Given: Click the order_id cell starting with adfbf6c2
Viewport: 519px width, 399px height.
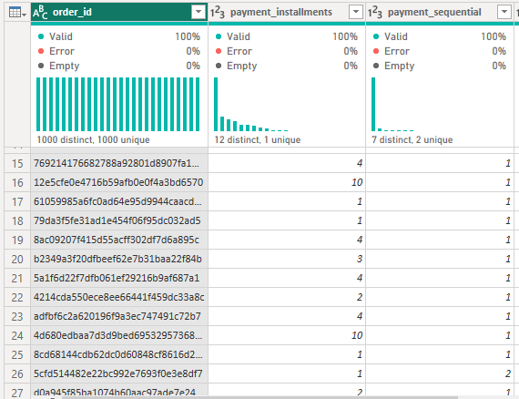Looking at the screenshot, I should coord(119,316).
